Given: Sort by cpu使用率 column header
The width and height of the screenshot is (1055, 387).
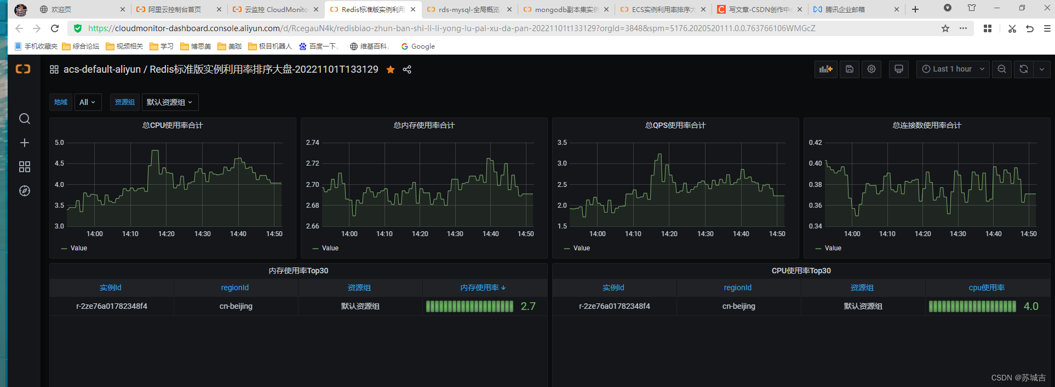Looking at the screenshot, I should 987,288.
